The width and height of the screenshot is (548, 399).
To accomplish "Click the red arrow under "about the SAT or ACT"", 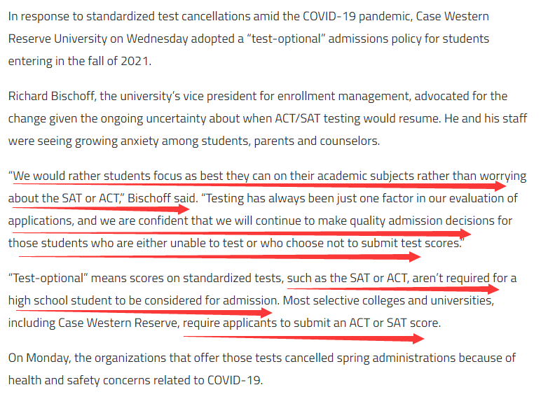I will coord(98,209).
